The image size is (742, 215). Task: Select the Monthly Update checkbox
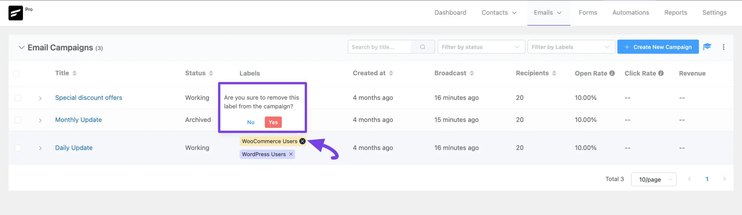[x=18, y=120]
